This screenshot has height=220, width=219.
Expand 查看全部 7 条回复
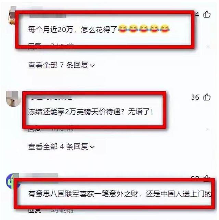click(x=62, y=65)
